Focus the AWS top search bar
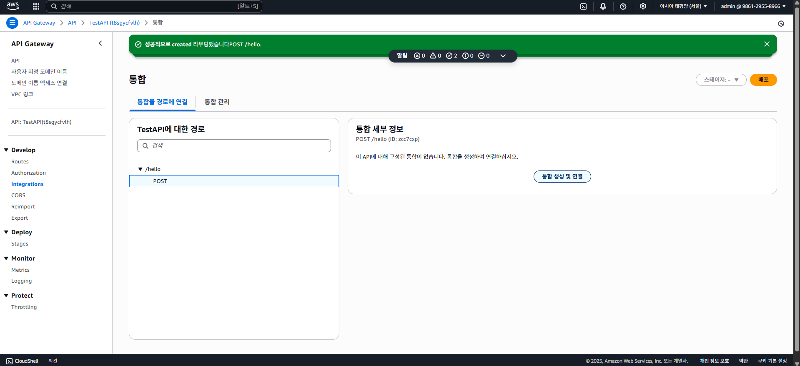This screenshot has height=366, width=800. [x=154, y=6]
